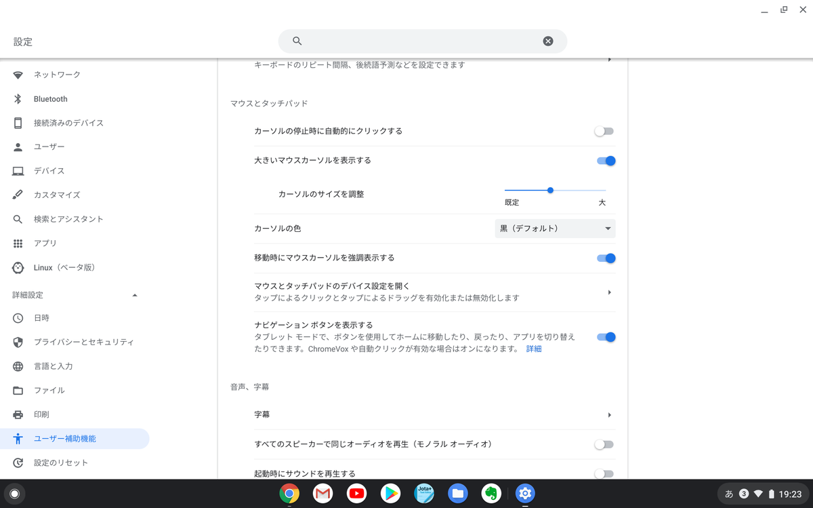The image size is (813, 508).
Task: Enable モノラル オーディオ playback
Action: [x=603, y=444]
